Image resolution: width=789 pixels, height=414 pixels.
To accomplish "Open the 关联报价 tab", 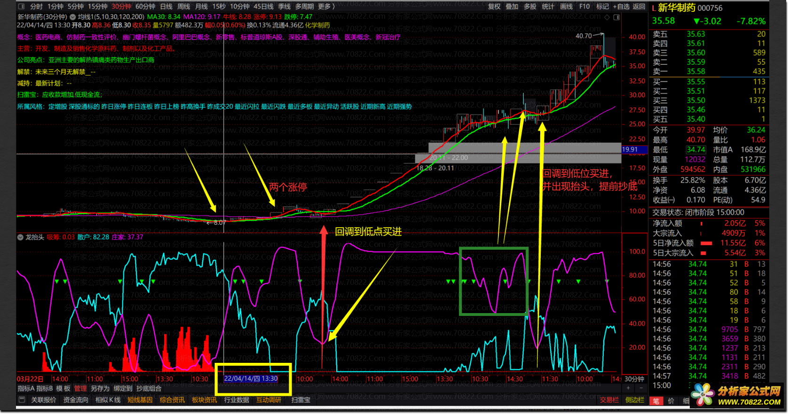I will point(43,400).
